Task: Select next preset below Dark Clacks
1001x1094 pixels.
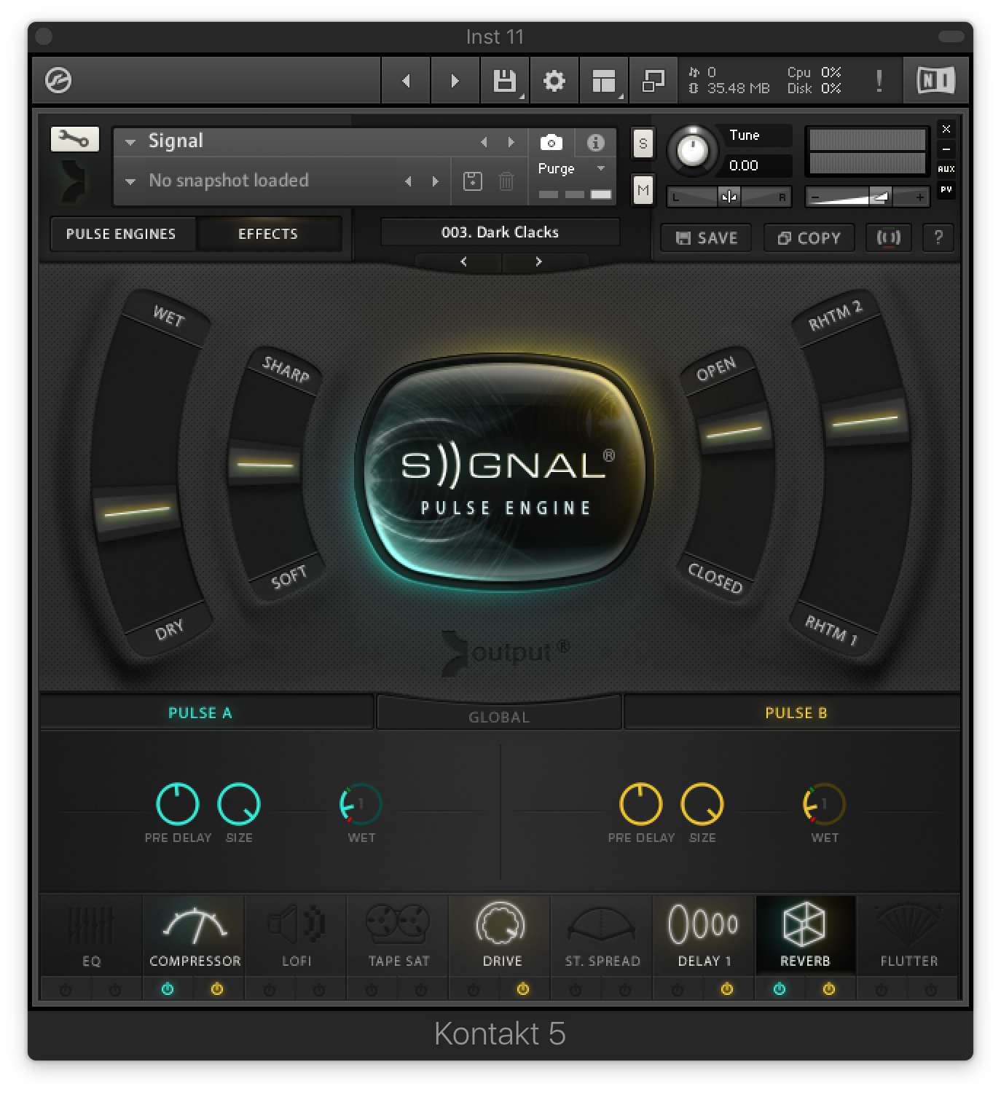Action: click(x=538, y=261)
